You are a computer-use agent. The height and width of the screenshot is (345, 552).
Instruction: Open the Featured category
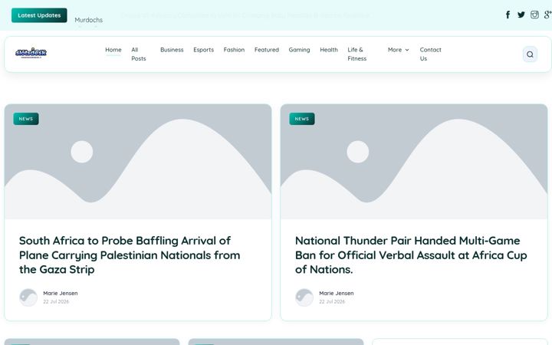pyautogui.click(x=267, y=50)
